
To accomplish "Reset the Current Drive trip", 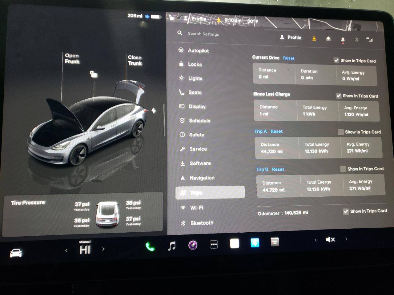I will click(289, 58).
